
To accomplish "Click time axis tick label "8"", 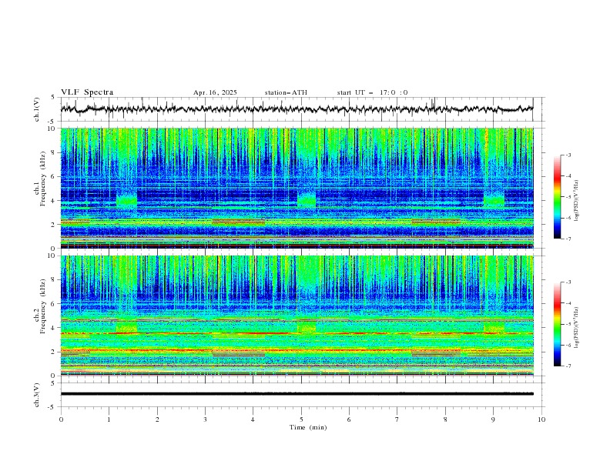I will pyautogui.click(x=445, y=419).
